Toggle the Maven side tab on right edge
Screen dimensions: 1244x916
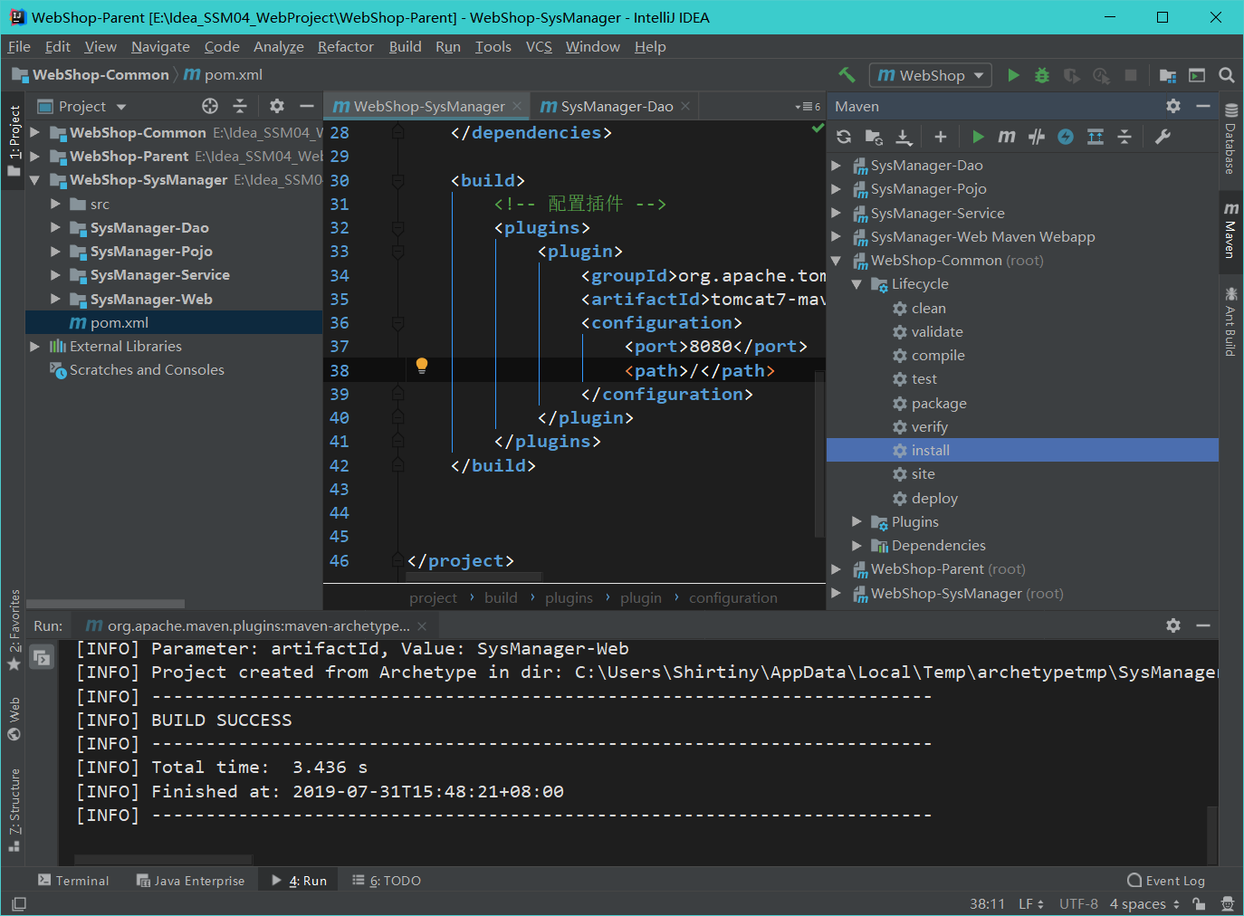[1230, 232]
